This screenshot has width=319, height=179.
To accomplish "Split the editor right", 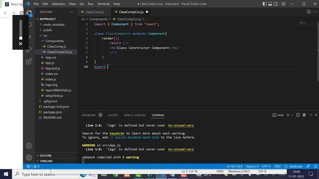I will coord(309,12).
